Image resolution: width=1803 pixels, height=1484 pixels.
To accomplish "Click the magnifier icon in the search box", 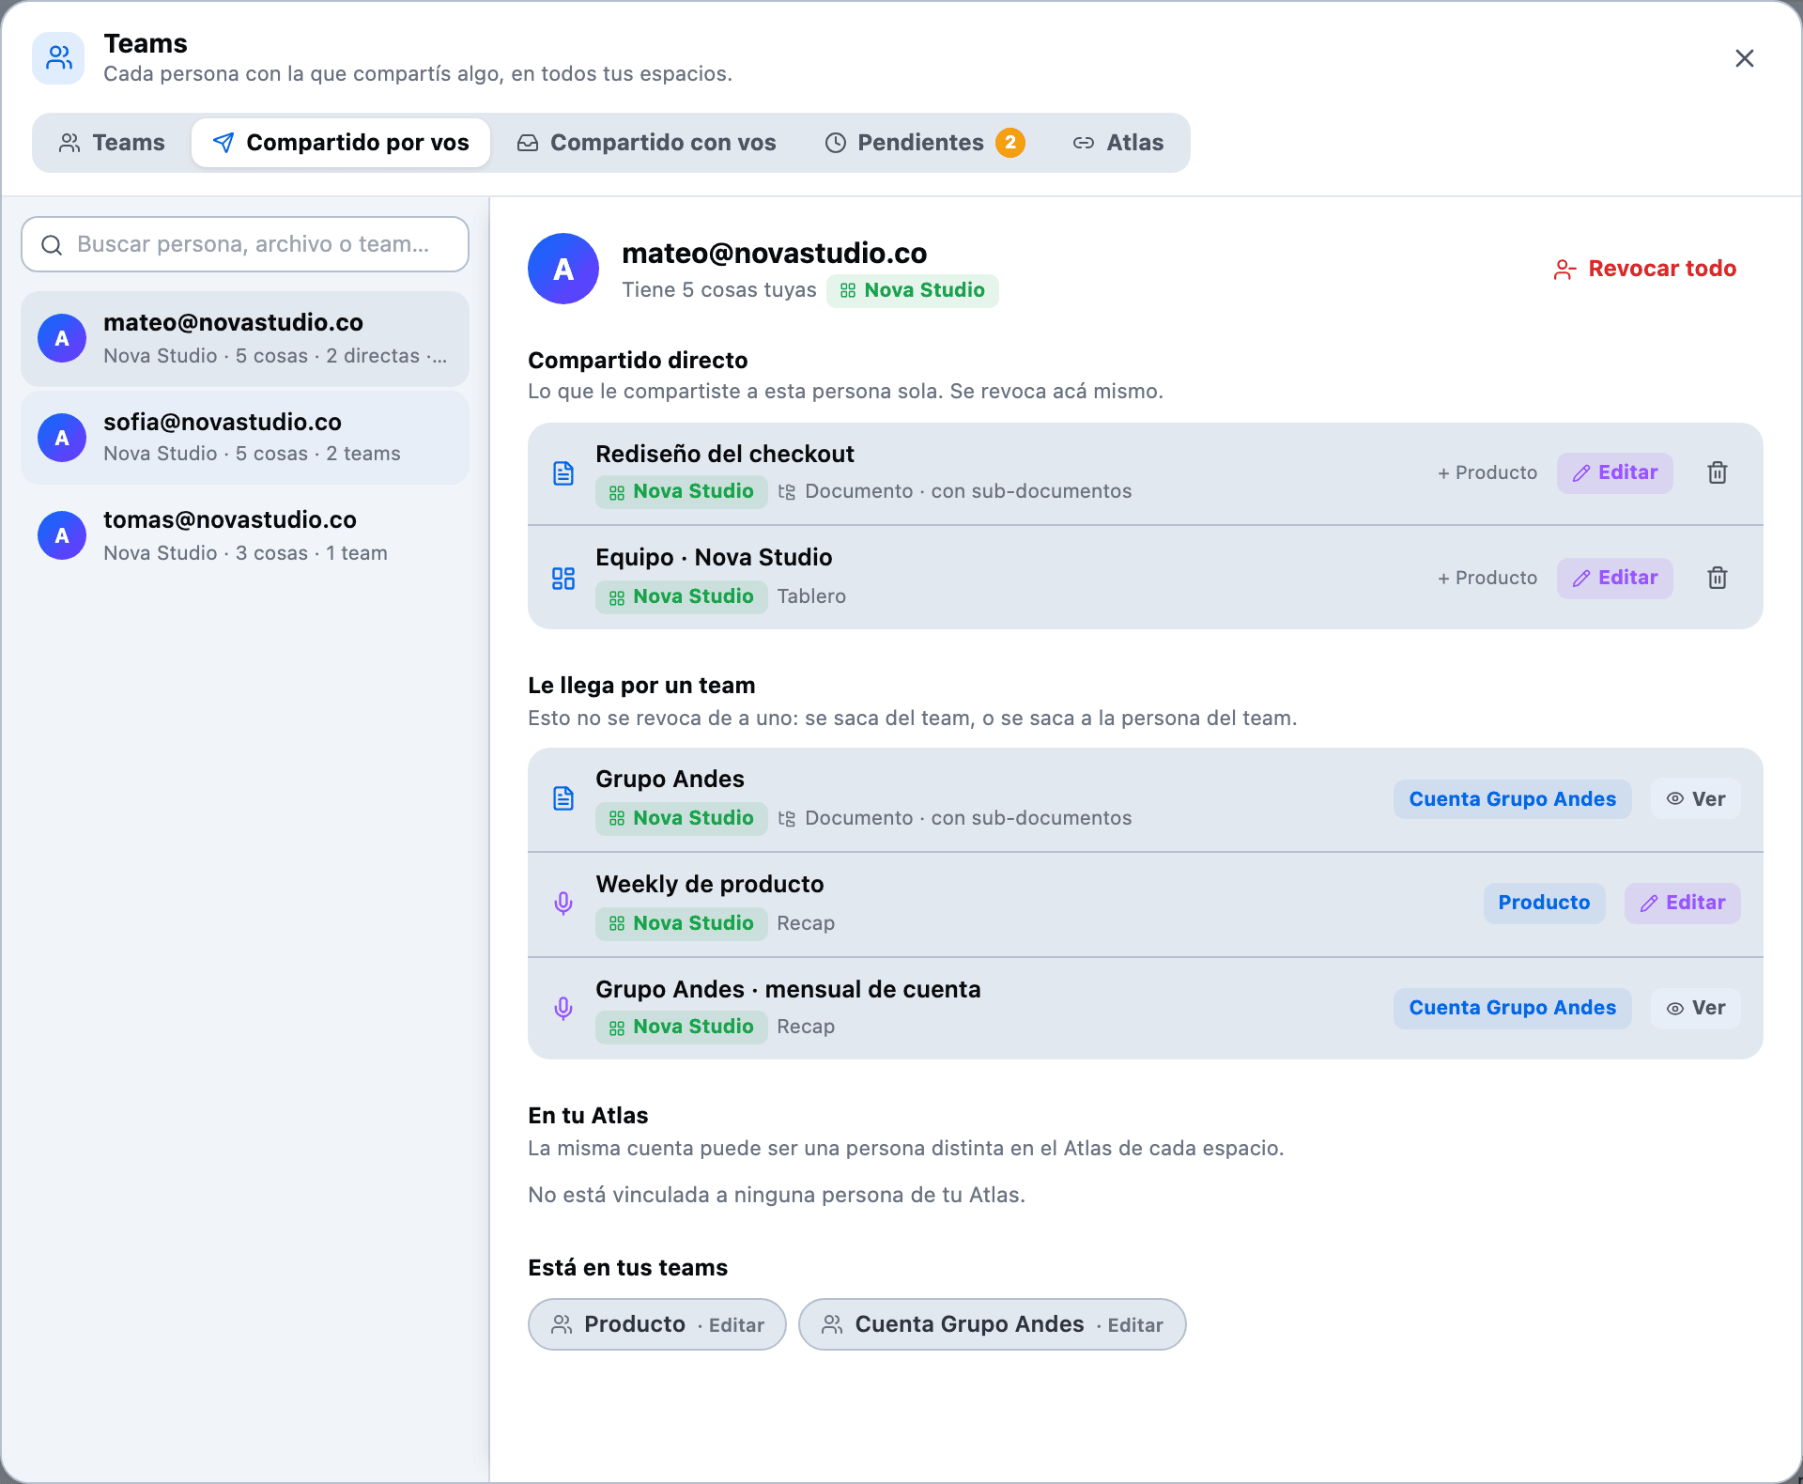I will 52,245.
